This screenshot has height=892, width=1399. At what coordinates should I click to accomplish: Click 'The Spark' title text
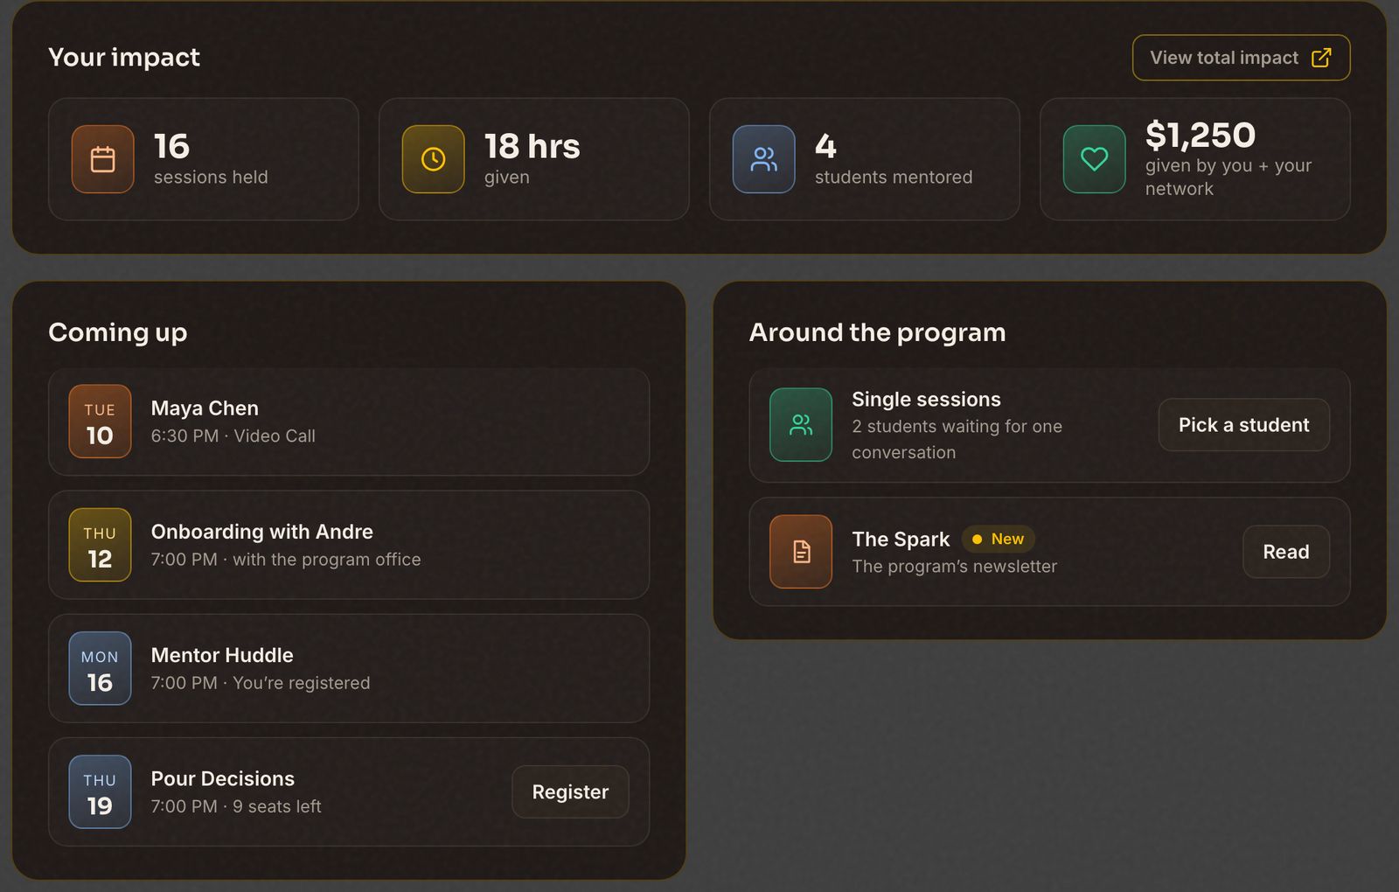click(901, 540)
